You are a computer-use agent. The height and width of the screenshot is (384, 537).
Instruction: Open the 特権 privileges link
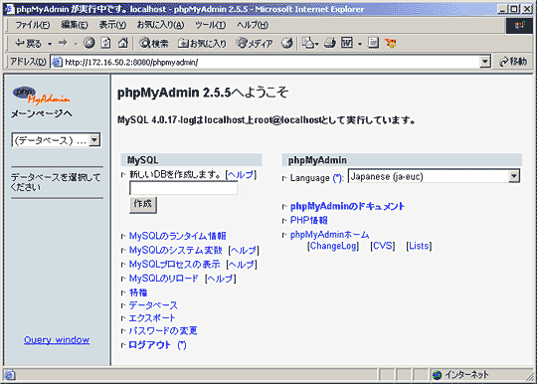coord(138,292)
